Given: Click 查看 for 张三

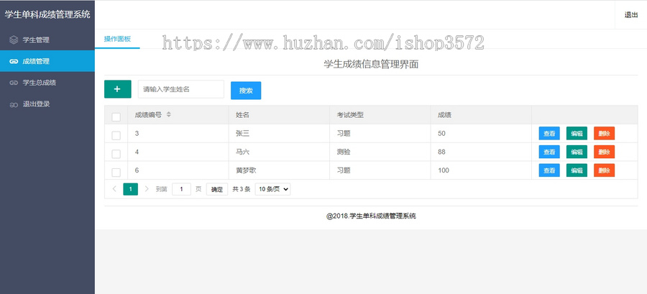Looking at the screenshot, I should 549,134.
